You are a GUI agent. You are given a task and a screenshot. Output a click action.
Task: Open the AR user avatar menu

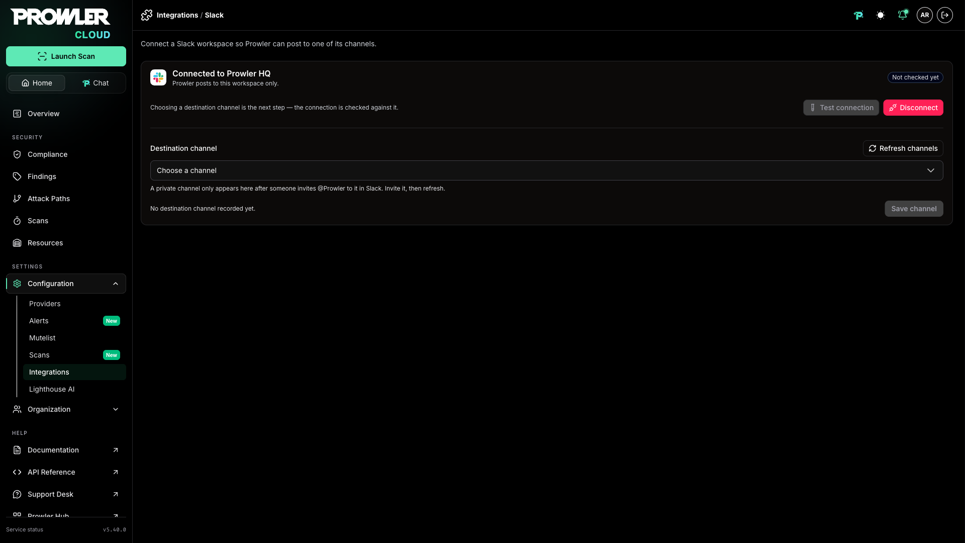pyautogui.click(x=925, y=15)
